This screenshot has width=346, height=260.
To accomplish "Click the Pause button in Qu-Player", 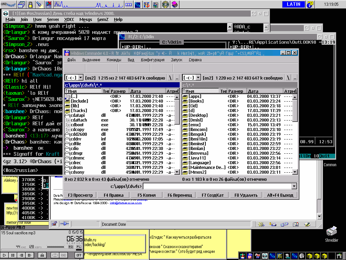I will 13,255.
